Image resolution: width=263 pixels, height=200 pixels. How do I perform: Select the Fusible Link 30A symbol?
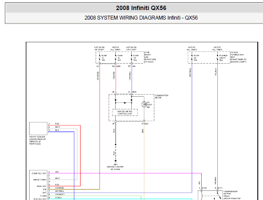click(217, 58)
